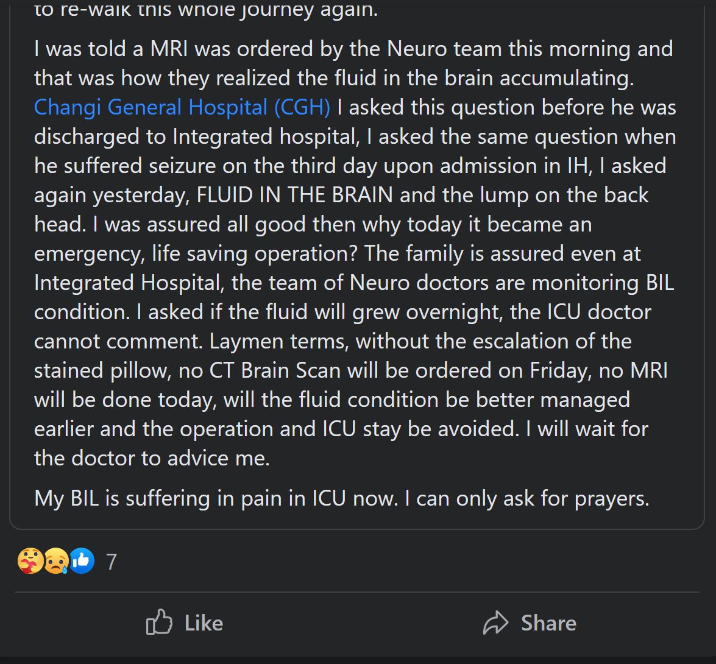716x664 pixels.
Task: Click the care hug reaction emoji
Action: pos(30,561)
